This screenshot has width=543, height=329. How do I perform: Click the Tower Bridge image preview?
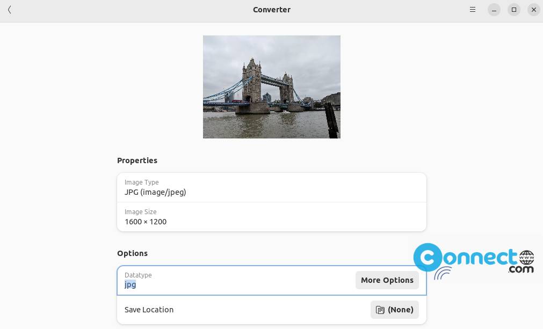pyautogui.click(x=271, y=87)
